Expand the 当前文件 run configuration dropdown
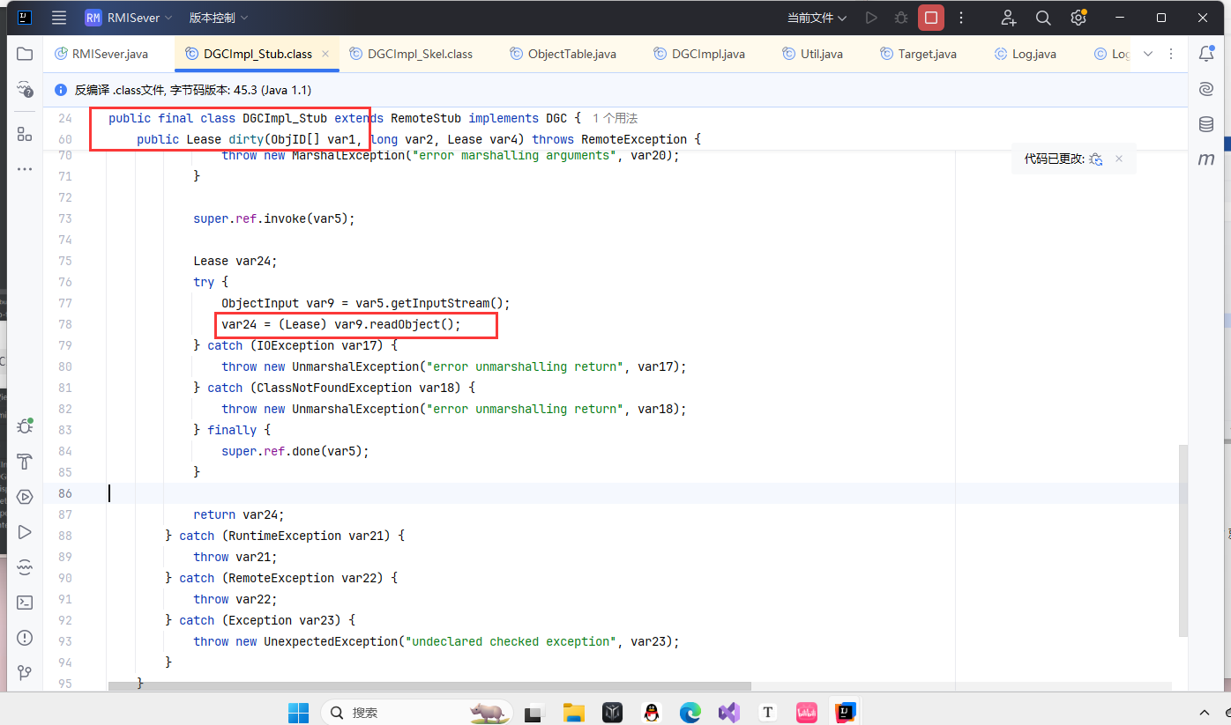1231x725 pixels. tap(817, 18)
